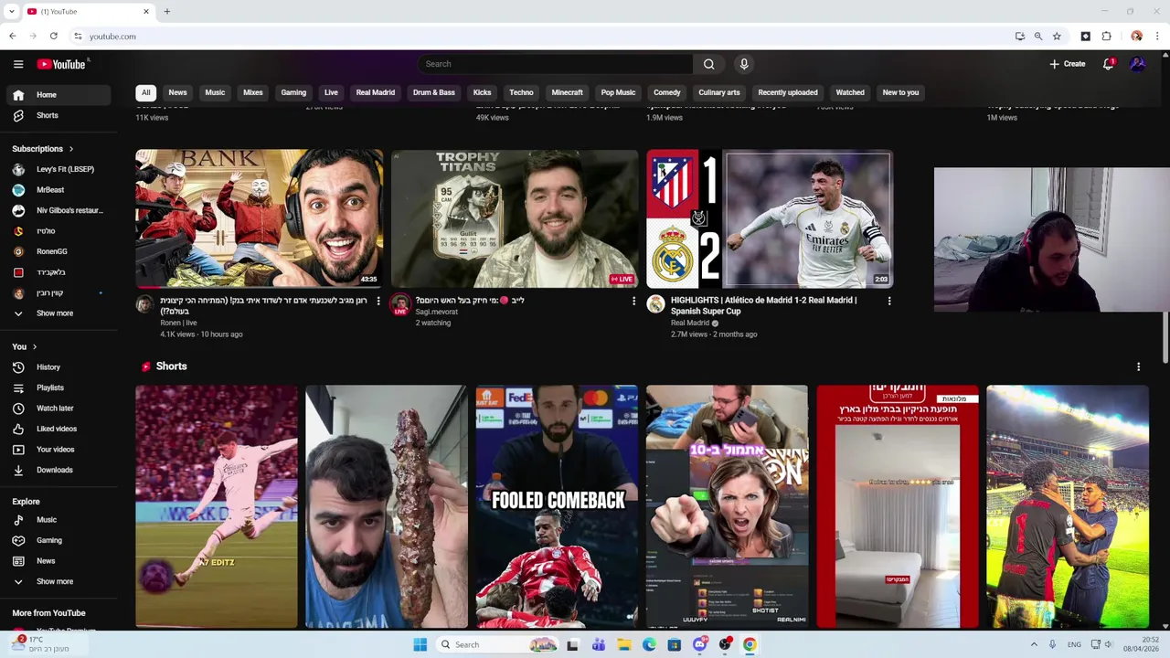Open the FOOLED COMEBACK short
The width and height of the screenshot is (1170, 658).
click(x=557, y=506)
